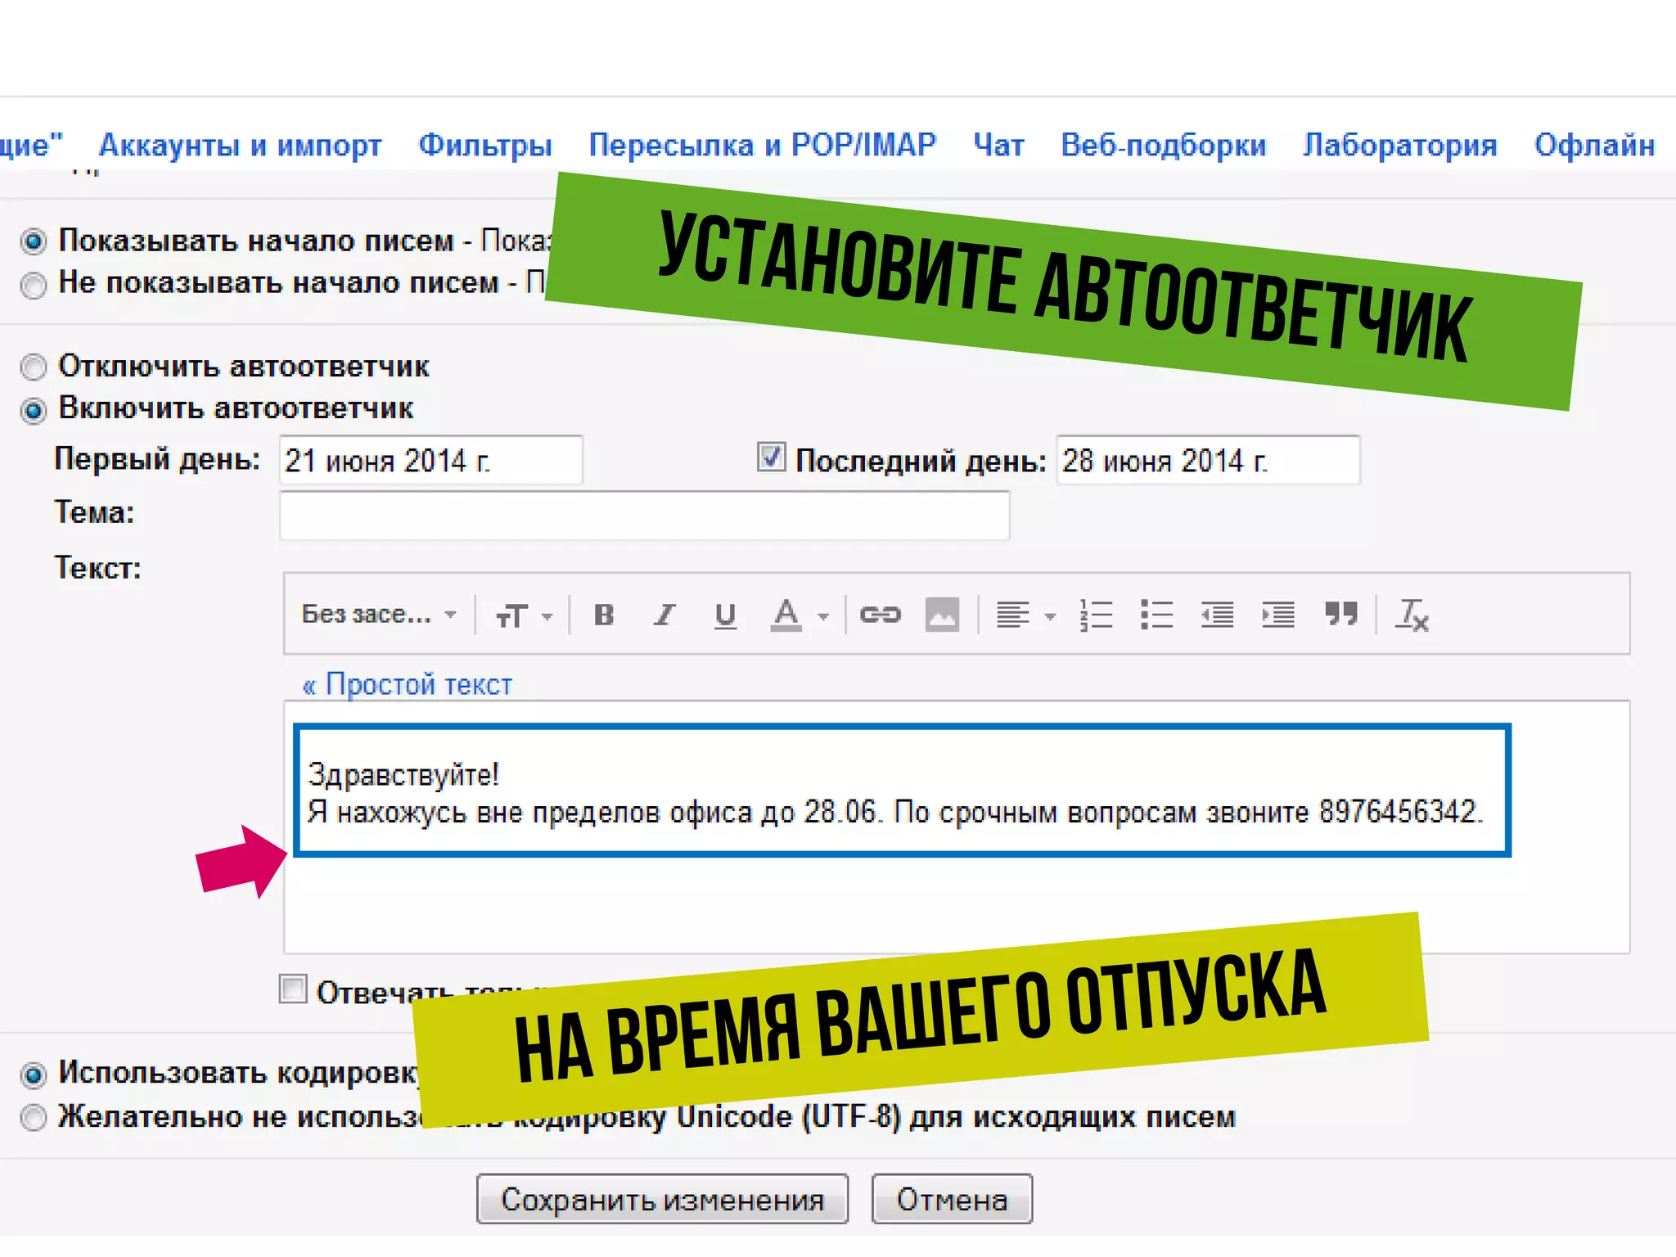The height and width of the screenshot is (1257, 1676).
Task: Insert a link with the chain icon
Action: pyautogui.click(x=880, y=615)
